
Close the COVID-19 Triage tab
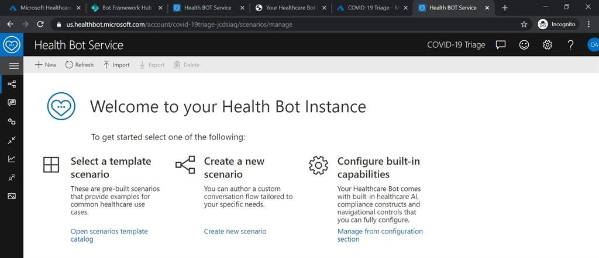(405, 8)
